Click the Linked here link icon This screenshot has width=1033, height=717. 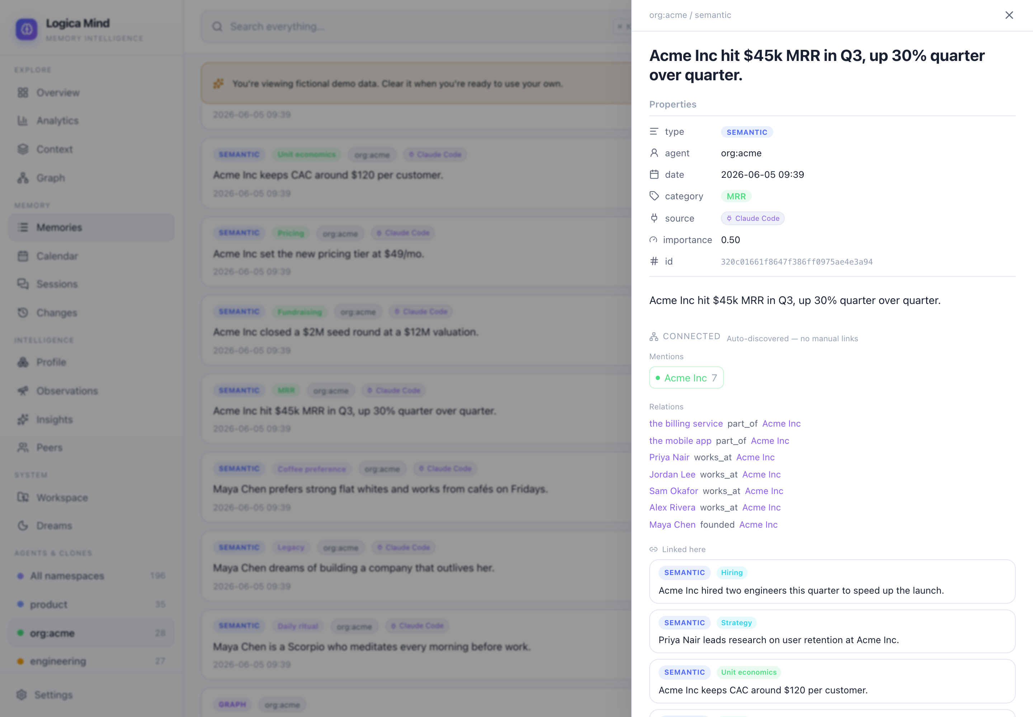[654, 550]
